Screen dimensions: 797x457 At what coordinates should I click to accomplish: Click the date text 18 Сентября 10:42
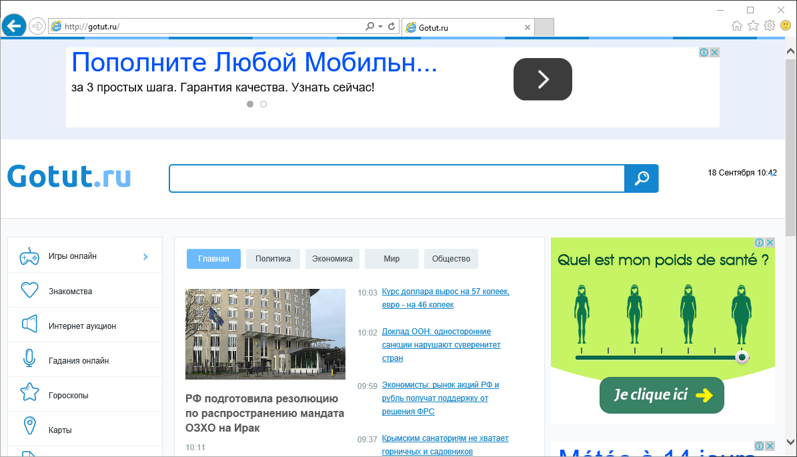pos(742,173)
